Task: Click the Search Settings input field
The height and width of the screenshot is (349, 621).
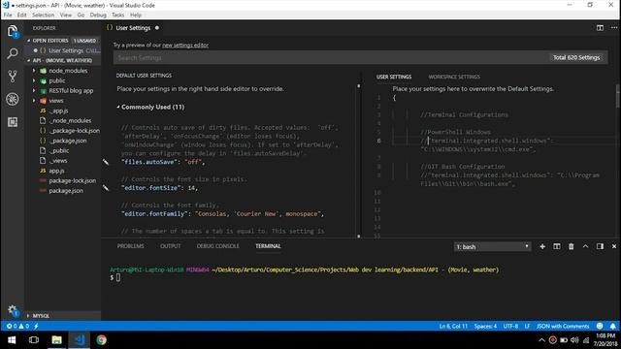Action: [x=330, y=58]
